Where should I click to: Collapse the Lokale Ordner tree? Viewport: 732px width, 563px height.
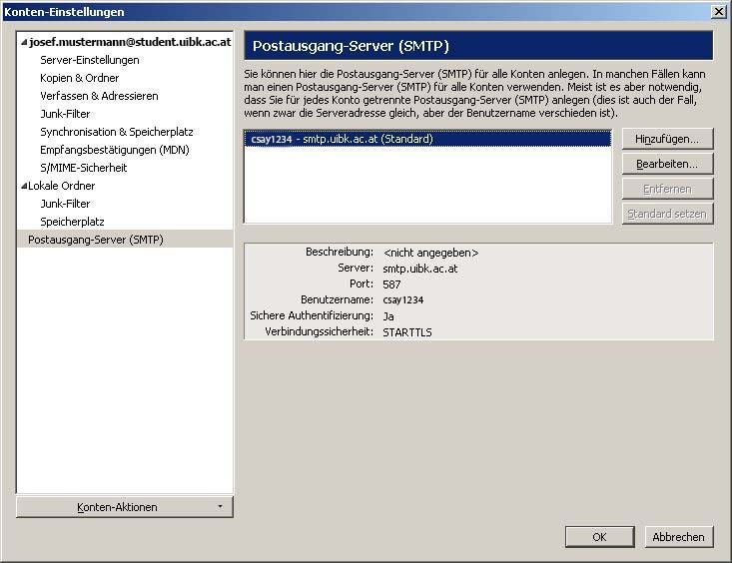[x=24, y=186]
